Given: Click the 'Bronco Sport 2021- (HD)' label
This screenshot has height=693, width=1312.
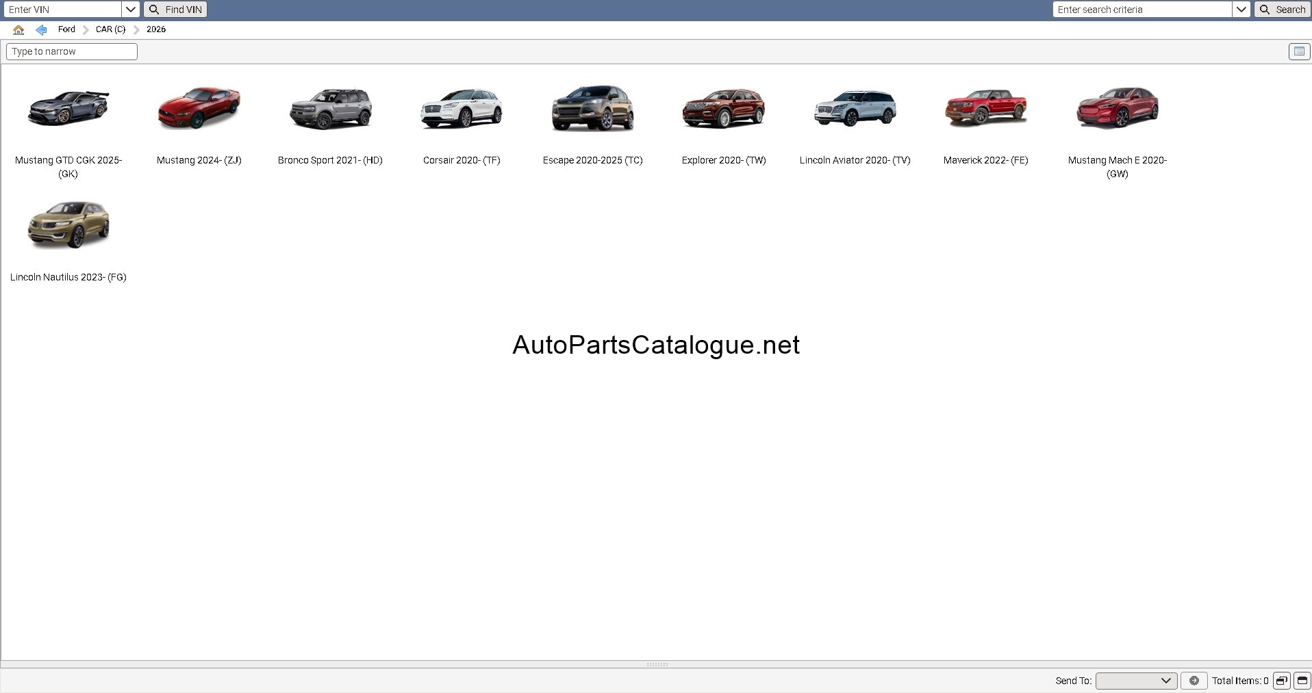Looking at the screenshot, I should 330,160.
